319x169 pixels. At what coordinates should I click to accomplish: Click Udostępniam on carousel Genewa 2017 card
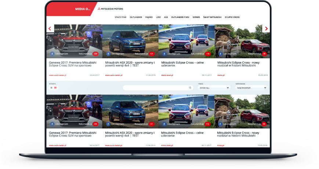pos(62,54)
